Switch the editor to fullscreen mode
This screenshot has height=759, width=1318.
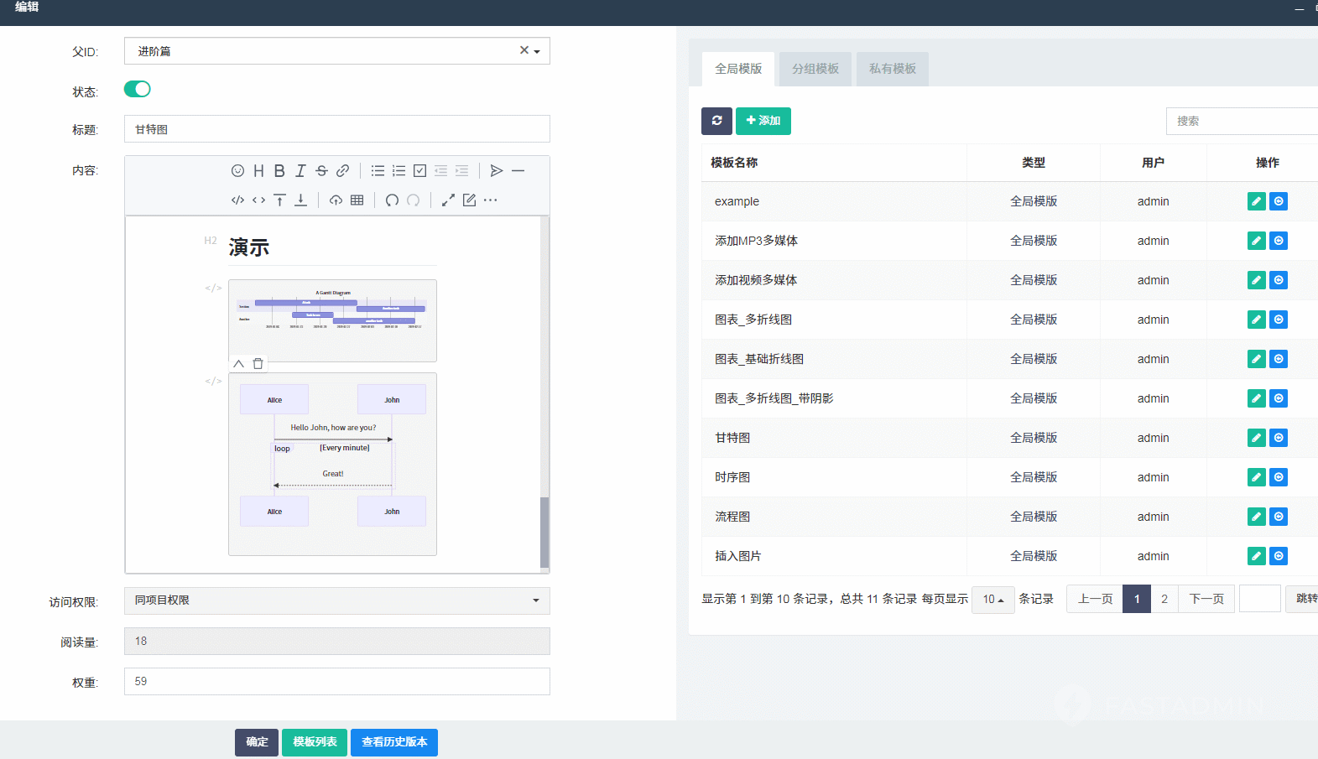pos(448,200)
